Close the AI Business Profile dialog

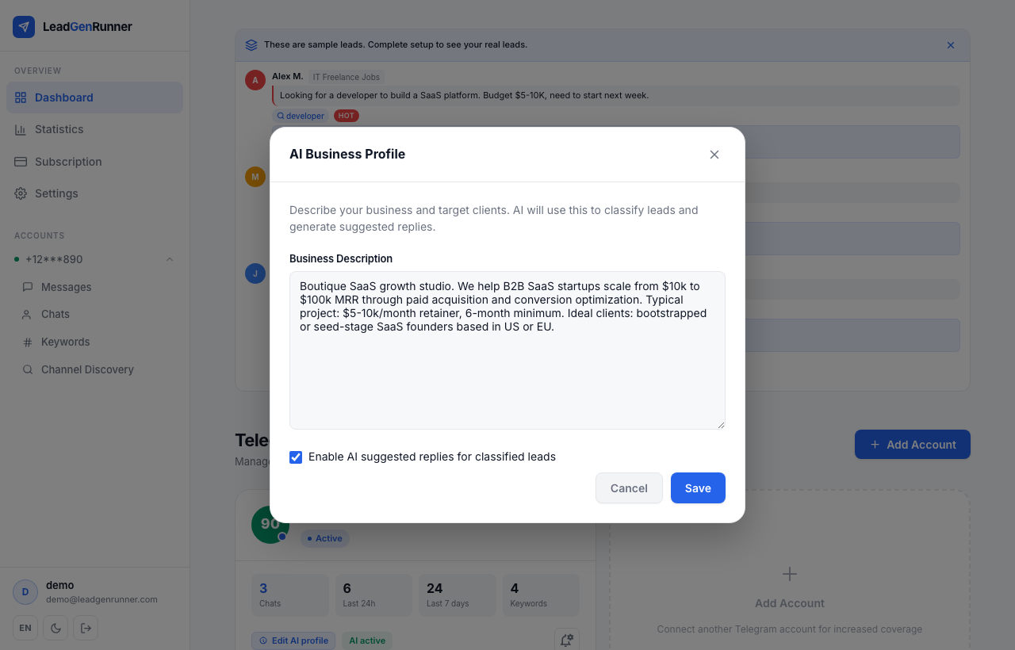(714, 155)
